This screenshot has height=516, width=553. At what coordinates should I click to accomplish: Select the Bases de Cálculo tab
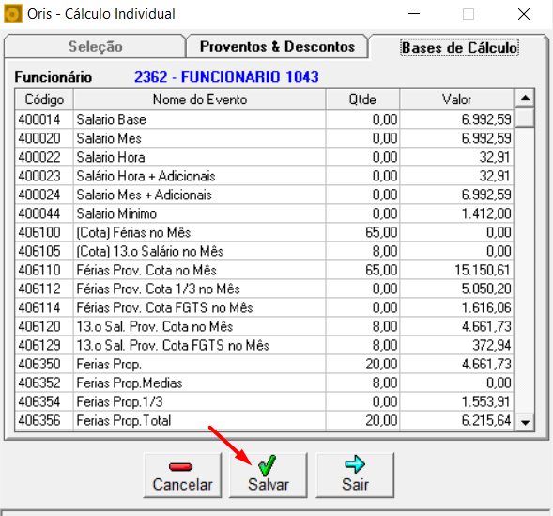coord(459,47)
